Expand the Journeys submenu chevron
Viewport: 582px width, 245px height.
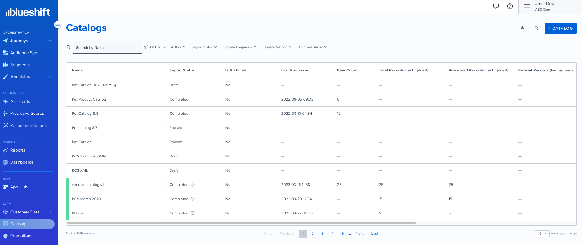[x=50, y=41]
